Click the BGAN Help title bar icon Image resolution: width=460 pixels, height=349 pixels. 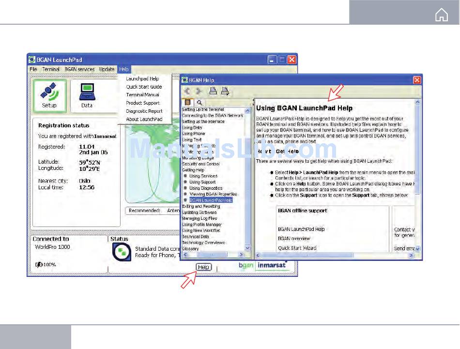click(x=184, y=80)
